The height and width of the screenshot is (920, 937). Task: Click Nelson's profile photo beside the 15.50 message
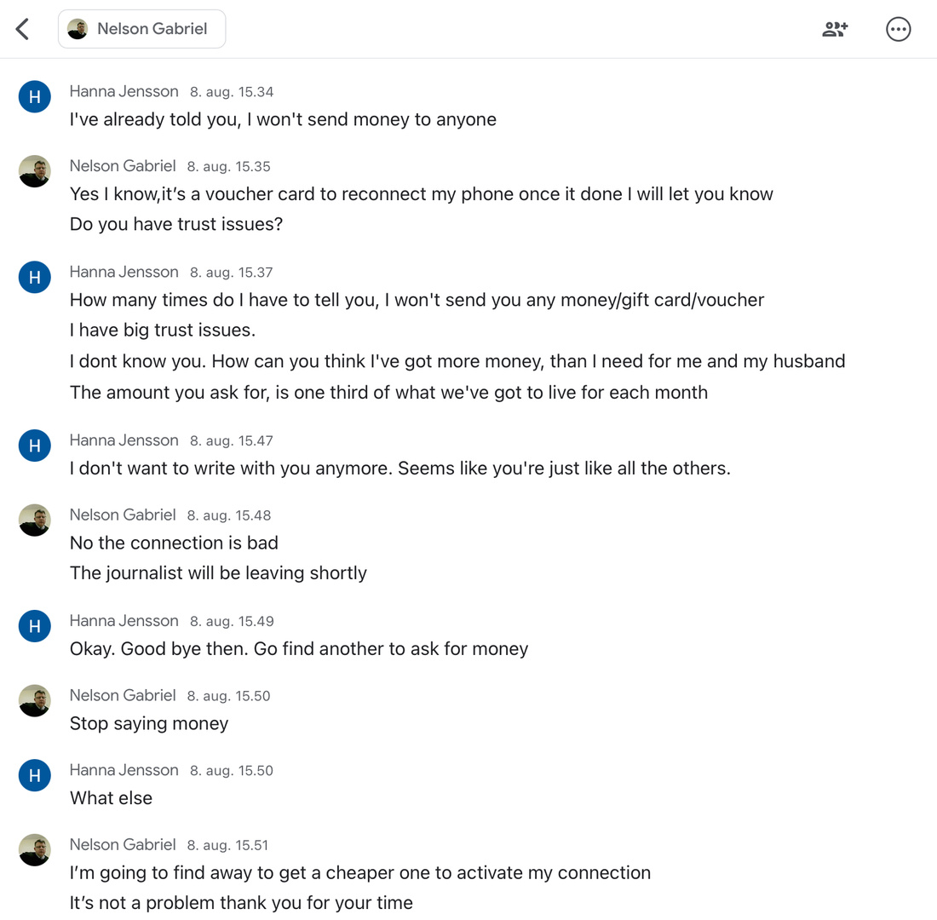tap(35, 700)
